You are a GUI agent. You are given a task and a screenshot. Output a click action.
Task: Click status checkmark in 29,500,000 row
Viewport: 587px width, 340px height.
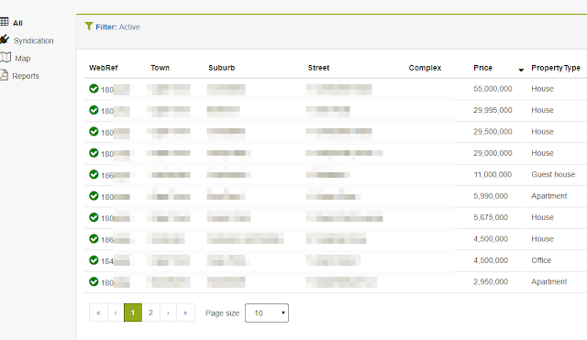[x=94, y=132]
